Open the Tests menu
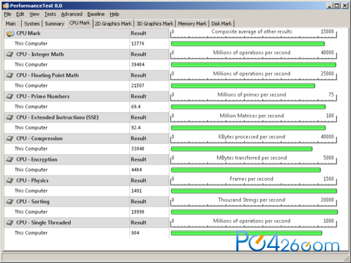Viewport: 351px width, 263px height. tap(50, 14)
